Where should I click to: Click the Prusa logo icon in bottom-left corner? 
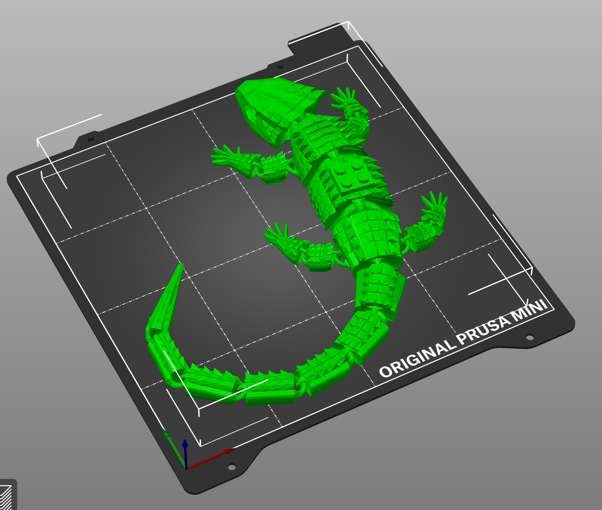click(x=6, y=498)
